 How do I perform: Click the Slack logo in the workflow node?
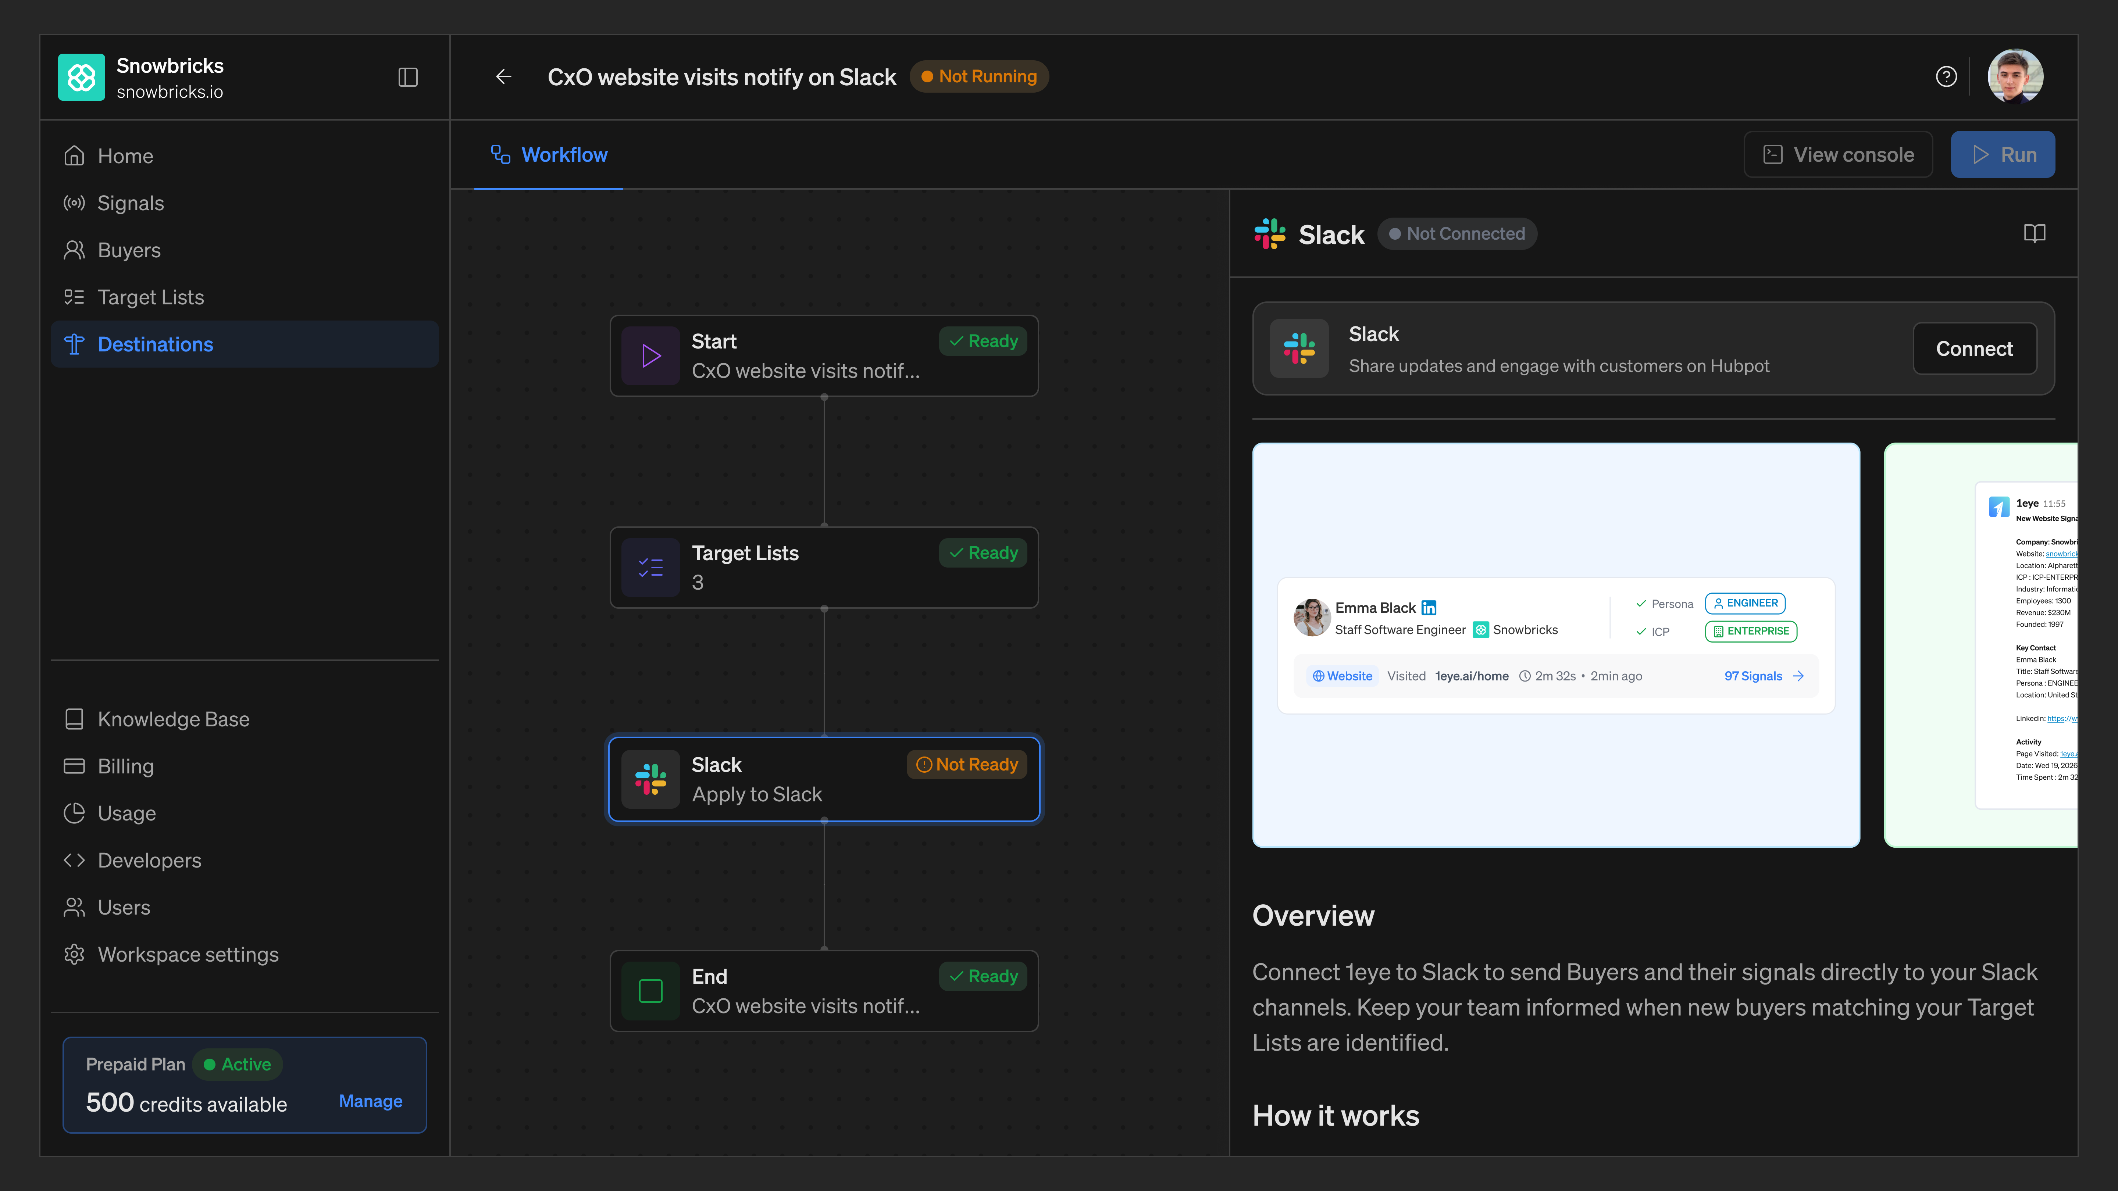coord(650,779)
